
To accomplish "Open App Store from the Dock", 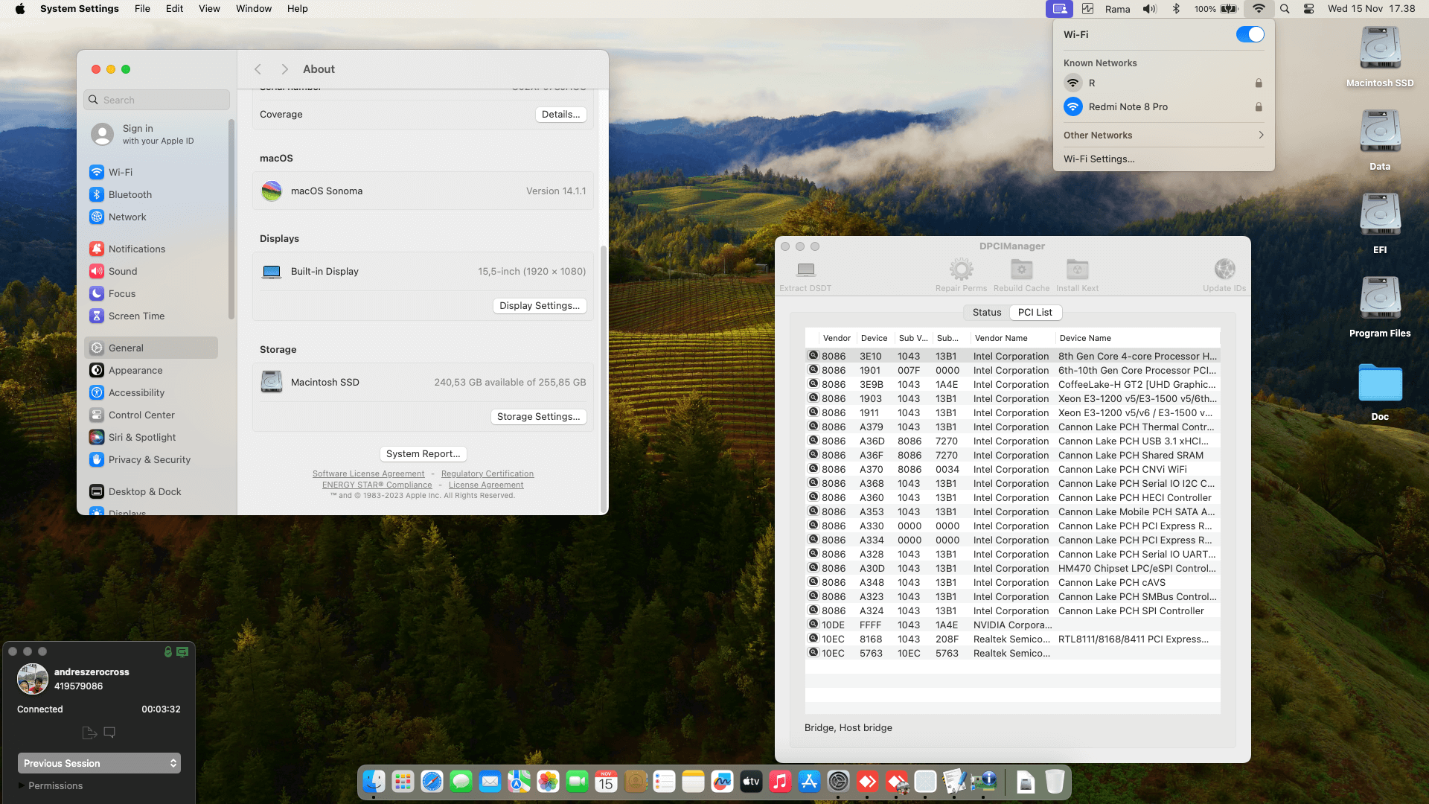I will pyautogui.click(x=809, y=781).
